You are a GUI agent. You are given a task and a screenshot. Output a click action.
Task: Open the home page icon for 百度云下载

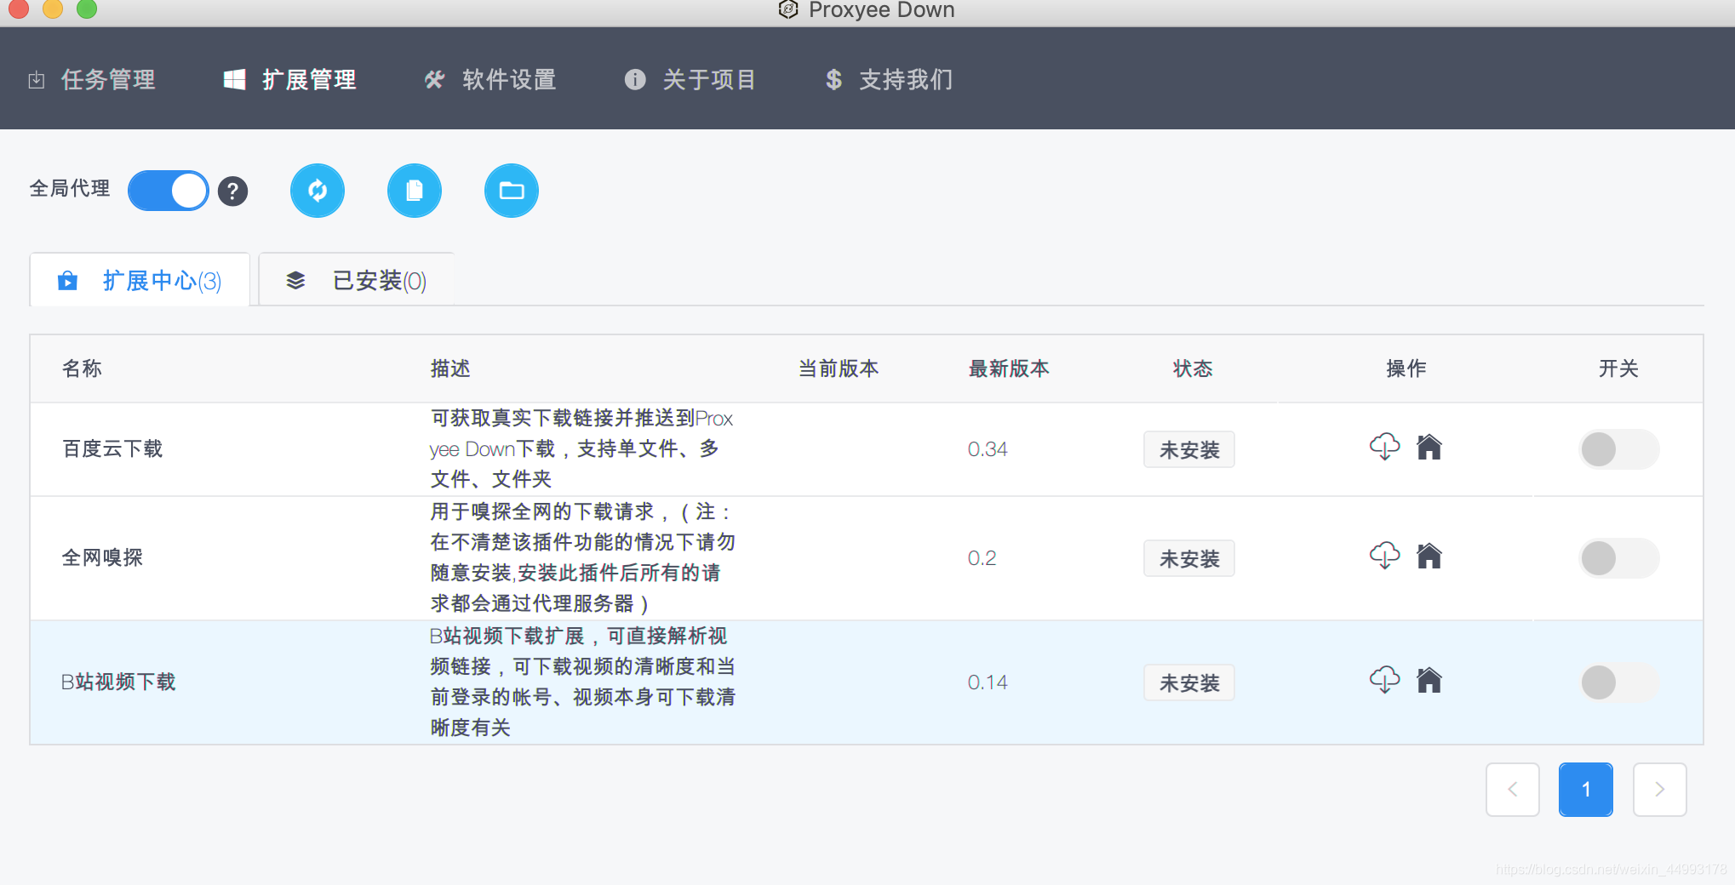point(1429,447)
